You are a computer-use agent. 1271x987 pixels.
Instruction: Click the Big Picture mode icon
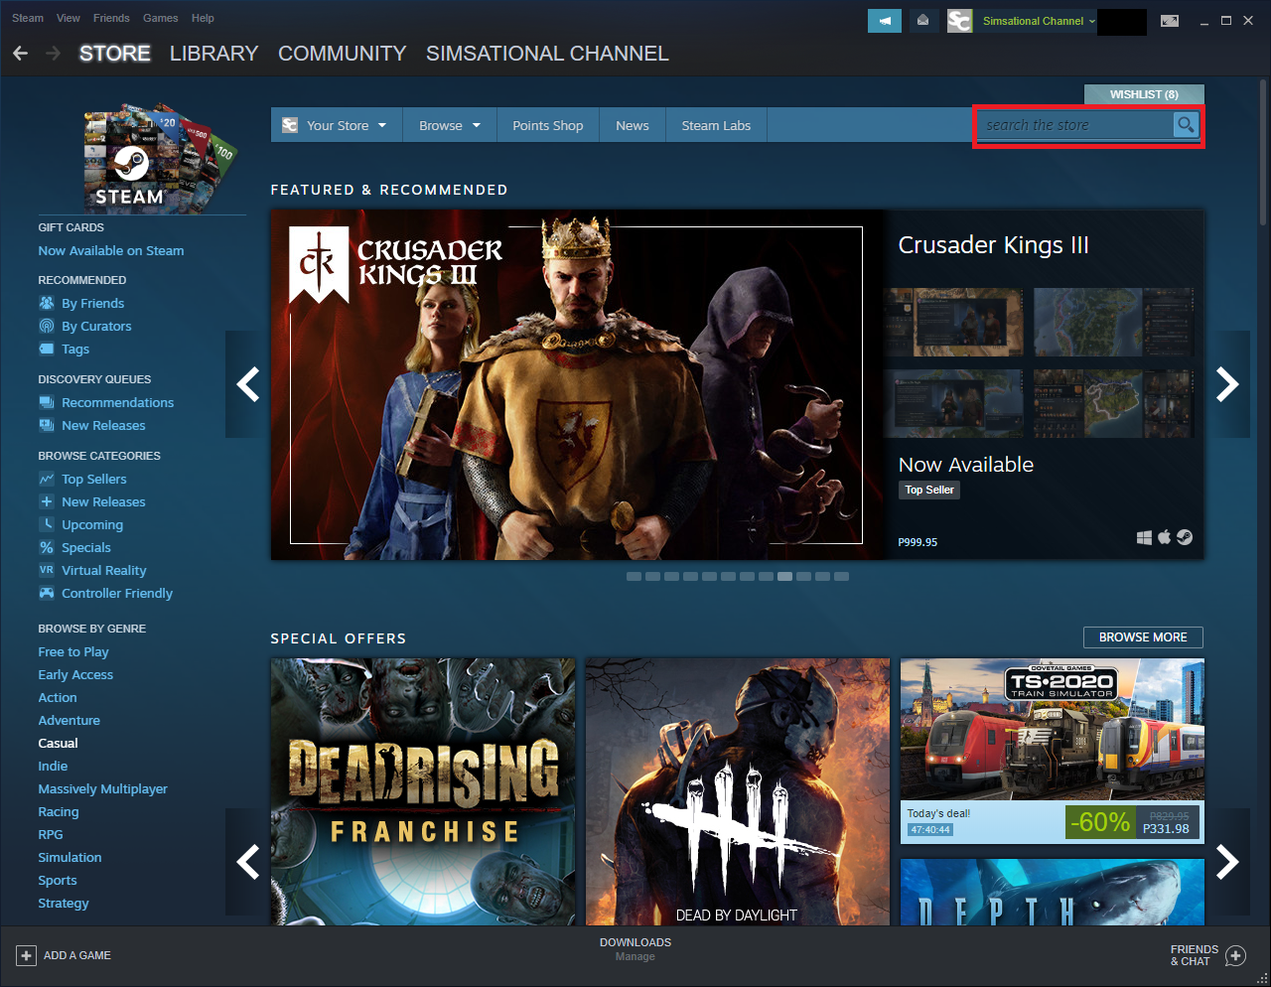[x=1170, y=21]
